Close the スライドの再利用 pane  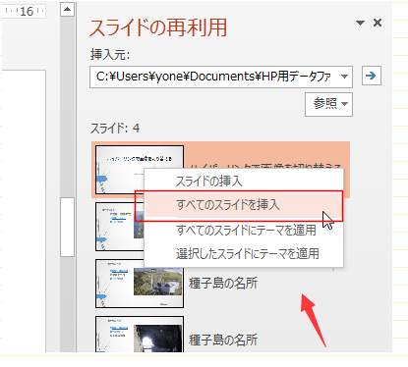pos(378,23)
